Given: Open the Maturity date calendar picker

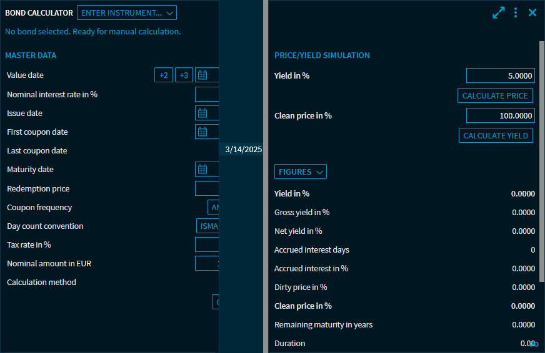Looking at the screenshot, I should coord(202,169).
